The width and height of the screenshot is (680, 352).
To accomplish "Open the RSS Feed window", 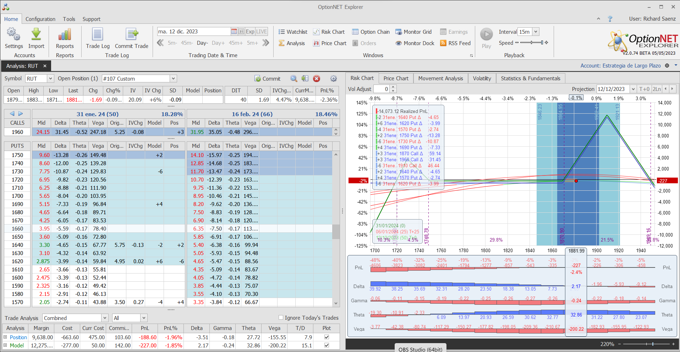I will click(455, 43).
